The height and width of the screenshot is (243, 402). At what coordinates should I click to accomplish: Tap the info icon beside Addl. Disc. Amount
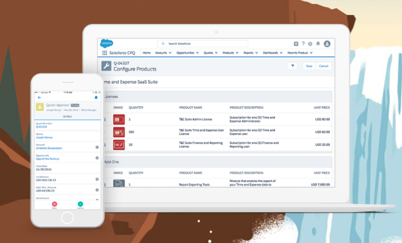pyautogui.click(x=97, y=190)
